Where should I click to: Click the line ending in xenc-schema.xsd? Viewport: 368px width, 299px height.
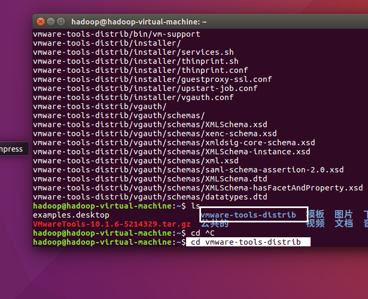tap(155, 134)
